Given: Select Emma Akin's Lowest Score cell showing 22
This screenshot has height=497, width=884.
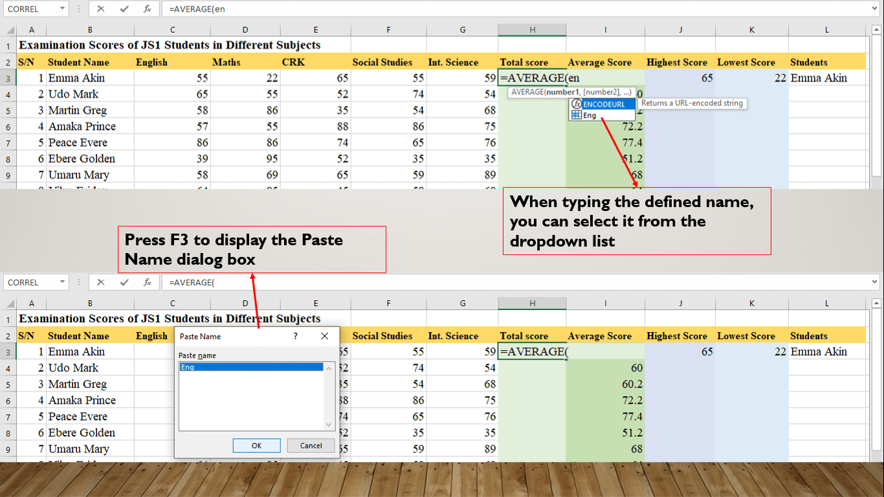Looking at the screenshot, I should click(x=751, y=78).
